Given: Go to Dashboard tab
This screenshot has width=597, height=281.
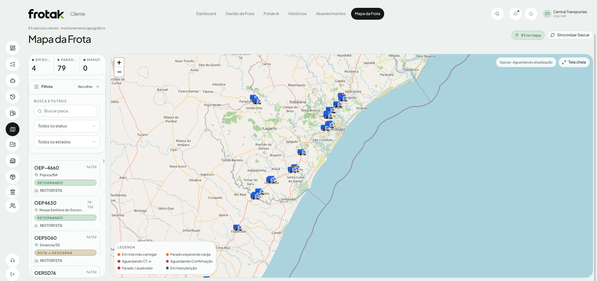Looking at the screenshot, I should (206, 14).
